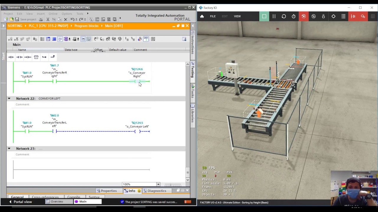Insert a normally closed contact
This screenshot has height=212, width=378.
point(19,57)
